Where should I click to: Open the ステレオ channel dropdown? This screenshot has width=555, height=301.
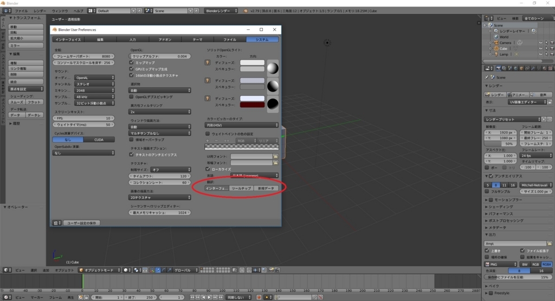pyautogui.click(x=94, y=84)
